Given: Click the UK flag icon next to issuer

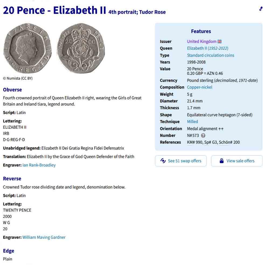Looking at the screenshot, I should coord(219,41).
